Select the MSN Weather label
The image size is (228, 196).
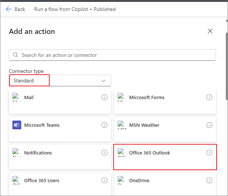144,125
